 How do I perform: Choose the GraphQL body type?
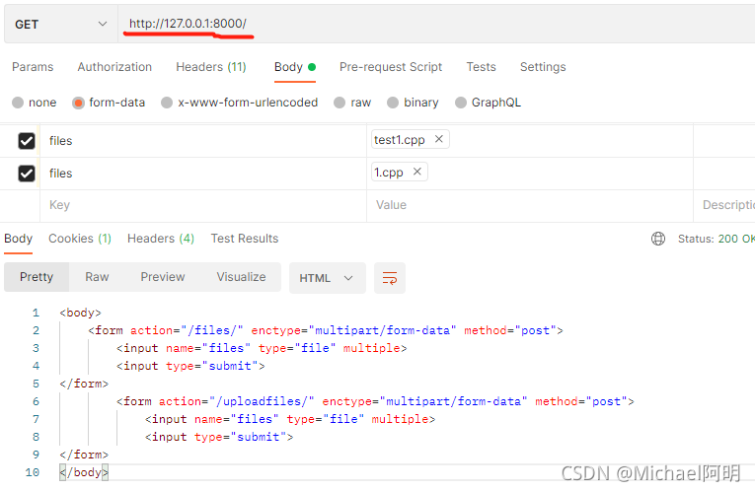click(461, 103)
